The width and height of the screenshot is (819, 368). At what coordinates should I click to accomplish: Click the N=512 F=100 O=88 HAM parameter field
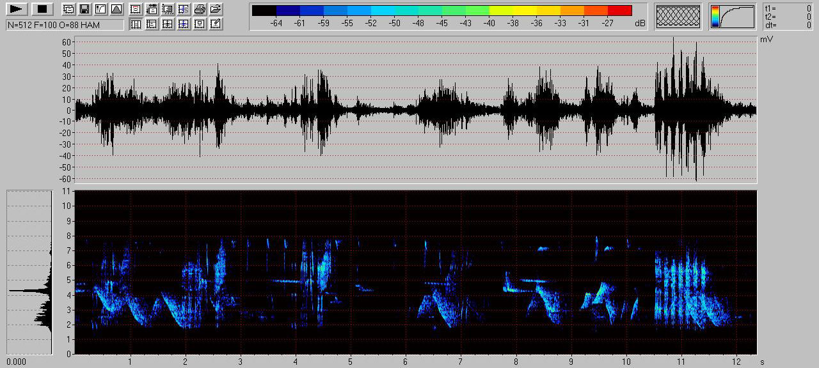coord(65,24)
